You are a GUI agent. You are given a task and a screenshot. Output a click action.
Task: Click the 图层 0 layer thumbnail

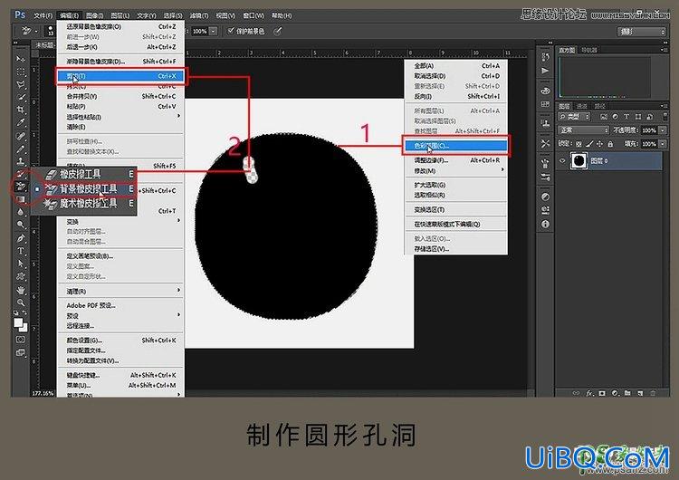click(x=579, y=160)
